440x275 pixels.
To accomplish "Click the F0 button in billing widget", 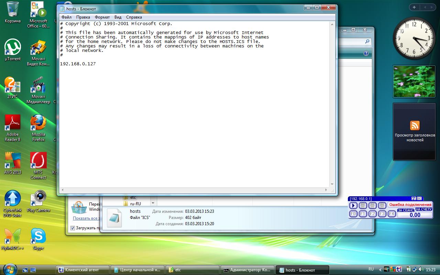I will (353, 214).
